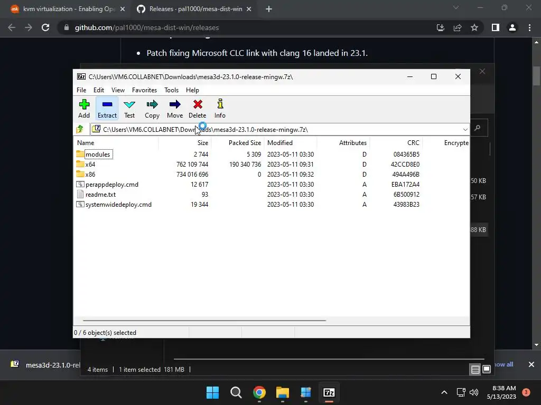Open the Info toolbar icon
The height and width of the screenshot is (405, 541).
click(x=220, y=104)
